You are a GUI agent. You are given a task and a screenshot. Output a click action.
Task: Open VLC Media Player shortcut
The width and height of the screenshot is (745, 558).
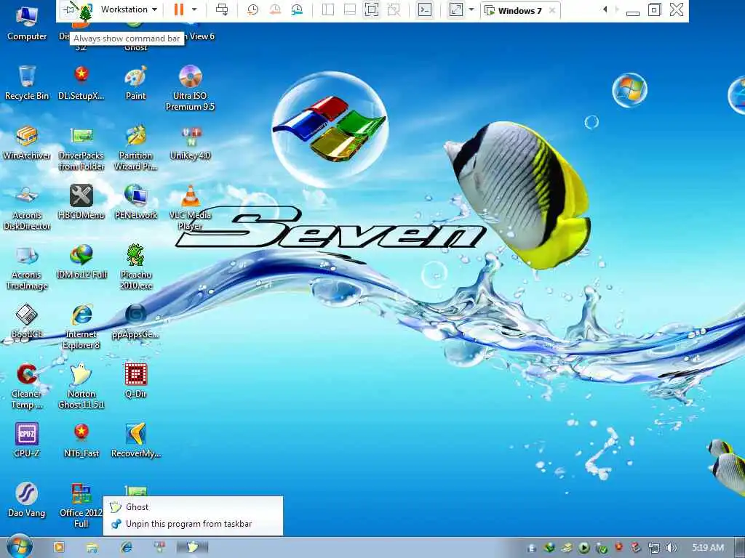pyautogui.click(x=190, y=208)
